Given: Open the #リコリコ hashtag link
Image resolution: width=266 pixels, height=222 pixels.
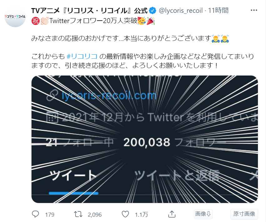Looking at the screenshot, I should point(82,56).
